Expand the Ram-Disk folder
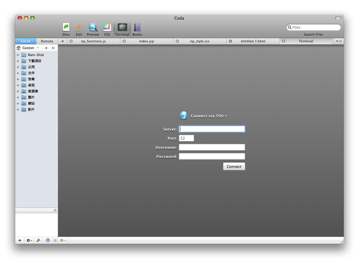The height and width of the screenshot is (259, 359). tap(18, 55)
